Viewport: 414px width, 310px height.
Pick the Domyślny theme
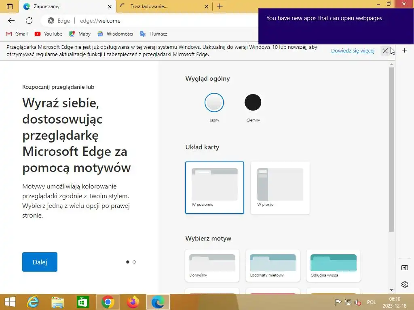click(x=212, y=266)
